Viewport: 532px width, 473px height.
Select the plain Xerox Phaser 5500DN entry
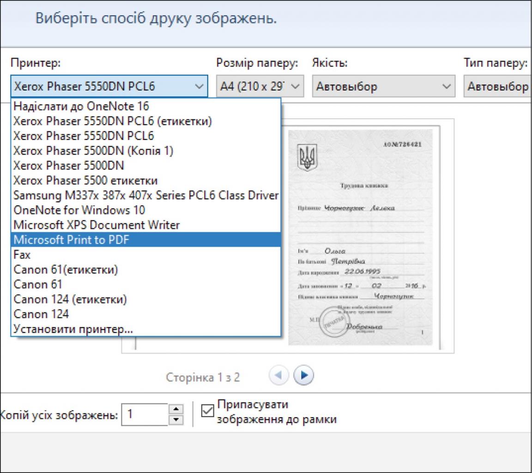click(x=146, y=165)
